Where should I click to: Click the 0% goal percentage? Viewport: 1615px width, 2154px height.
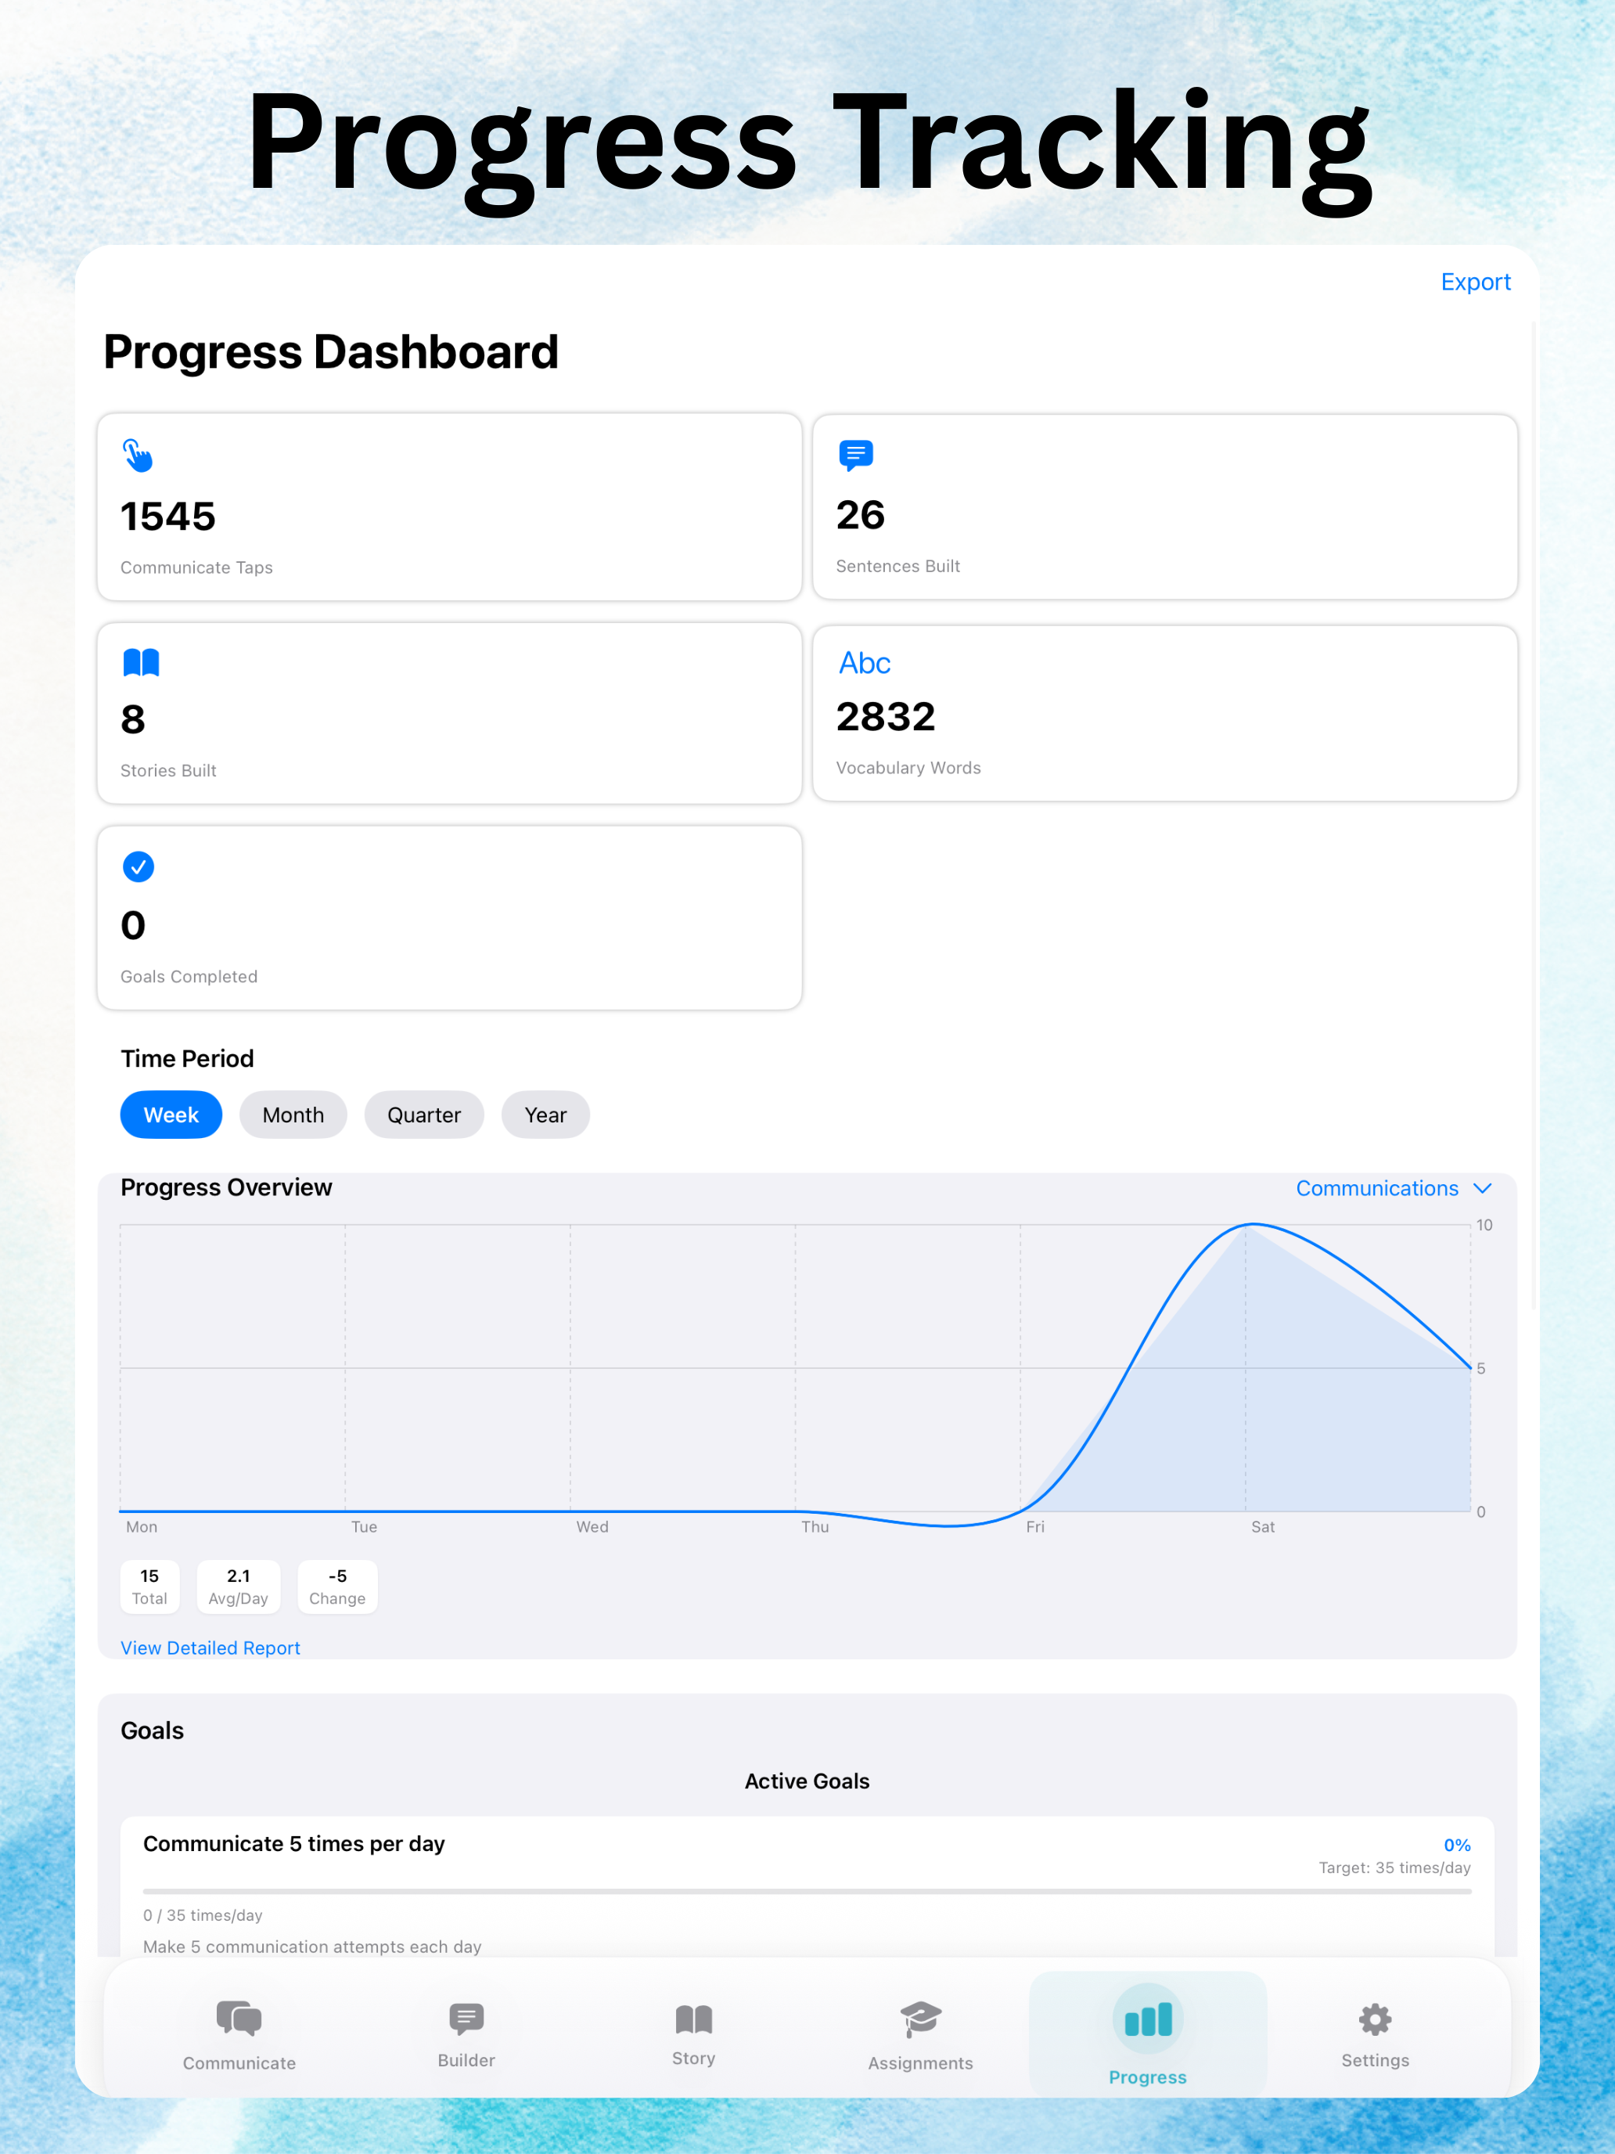pos(1456,1846)
